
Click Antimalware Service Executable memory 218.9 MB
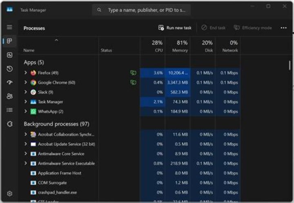click(x=179, y=163)
